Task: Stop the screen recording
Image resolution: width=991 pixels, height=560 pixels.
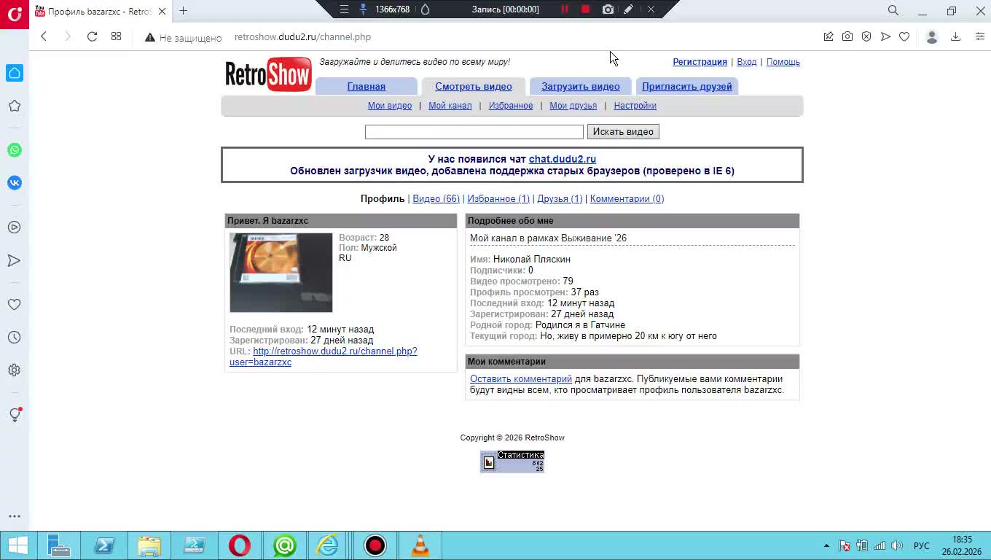Action: coord(585,9)
